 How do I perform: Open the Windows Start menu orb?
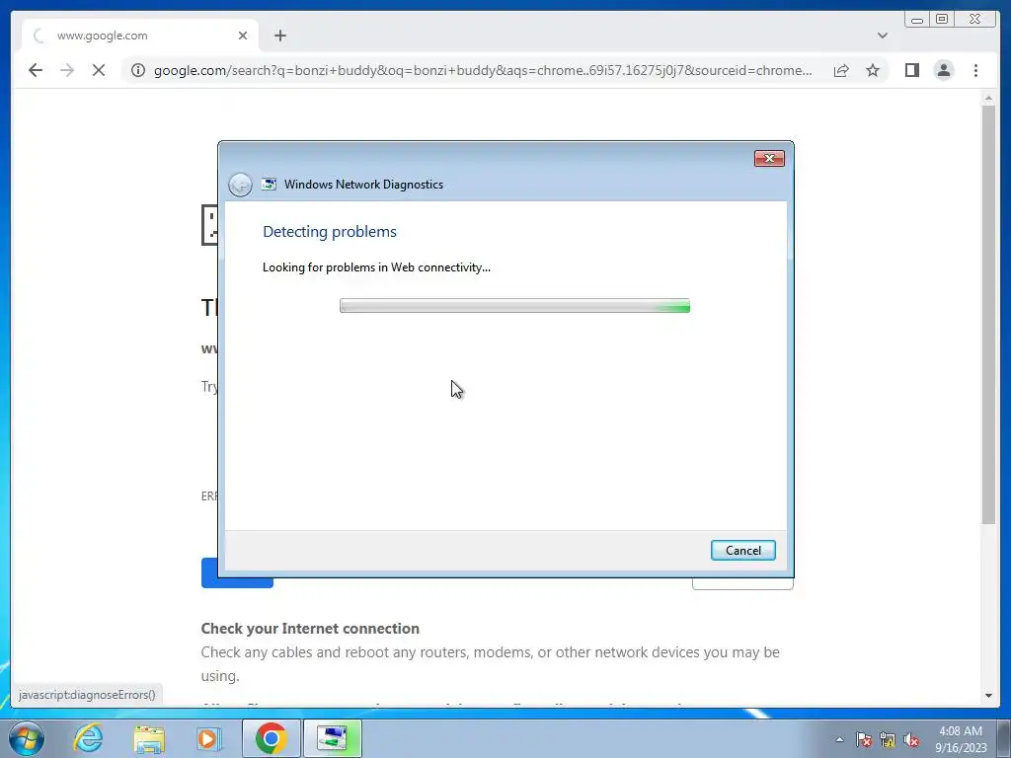click(x=27, y=738)
